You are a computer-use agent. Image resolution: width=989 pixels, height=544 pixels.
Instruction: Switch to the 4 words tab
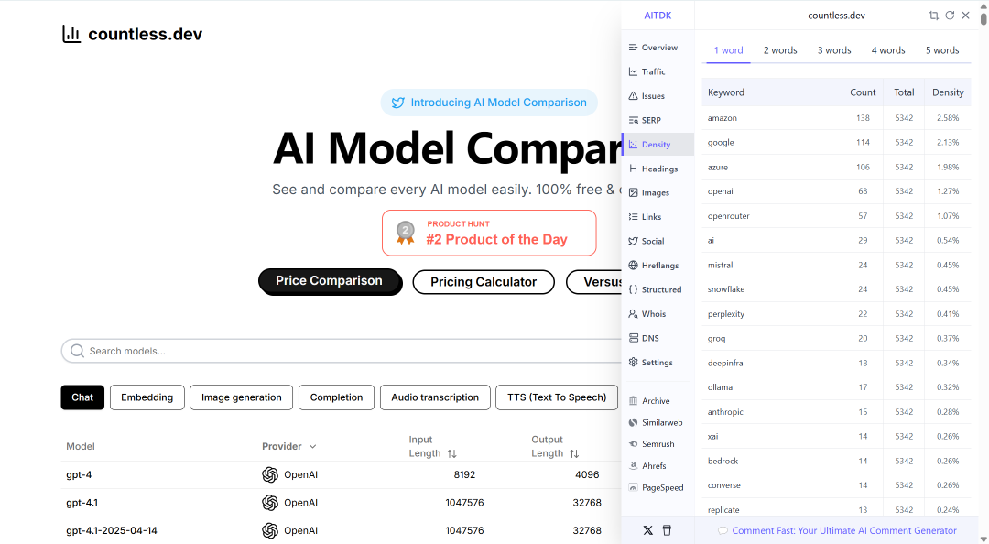tap(888, 50)
